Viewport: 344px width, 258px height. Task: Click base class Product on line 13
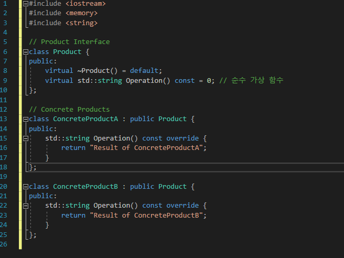(x=173, y=119)
